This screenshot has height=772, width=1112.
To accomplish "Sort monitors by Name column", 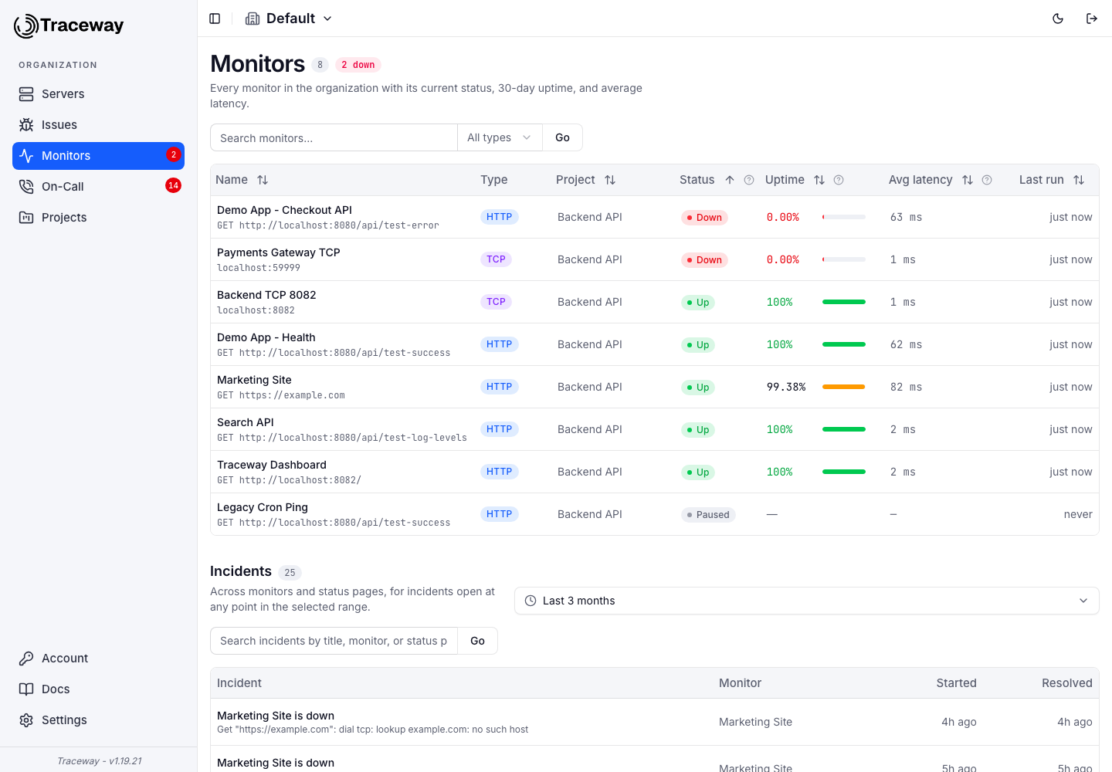I will coord(263,180).
